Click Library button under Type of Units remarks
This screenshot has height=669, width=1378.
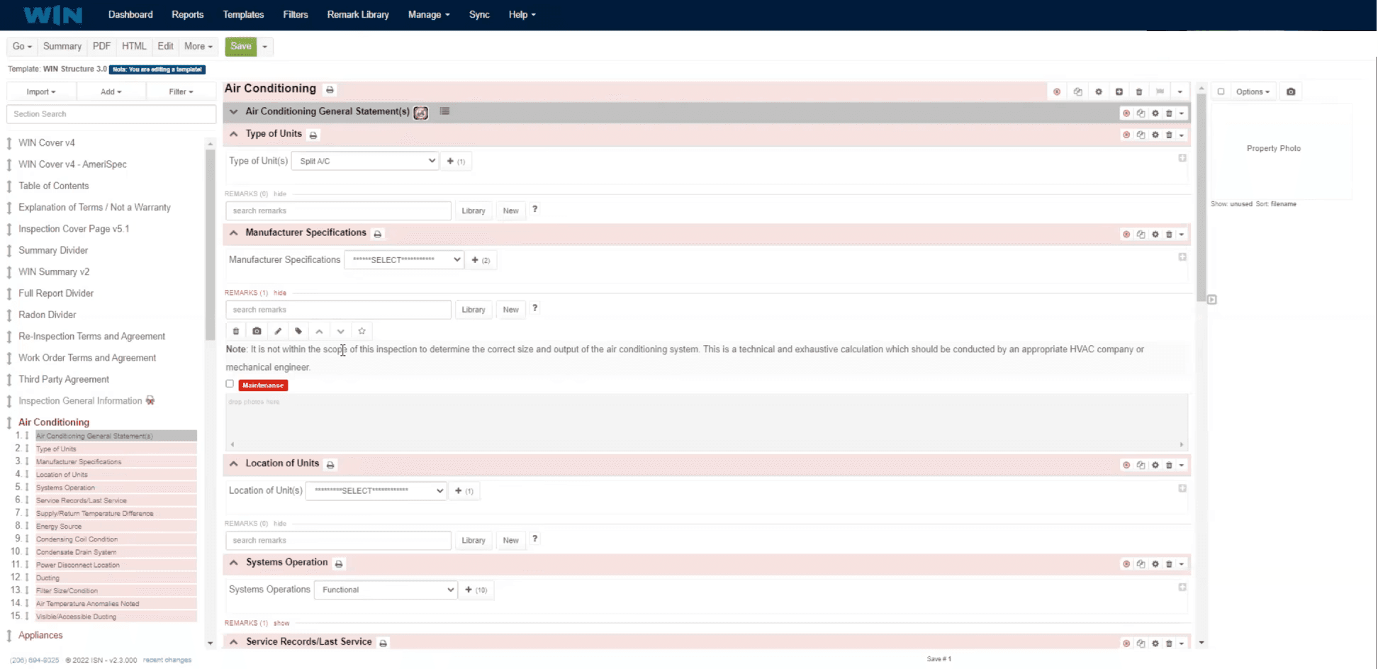click(x=474, y=210)
